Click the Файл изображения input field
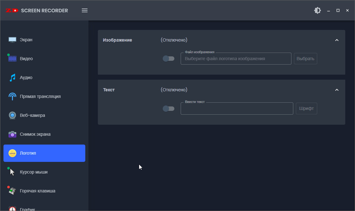Image resolution: width=355 pixels, height=211 pixels. tap(236, 59)
